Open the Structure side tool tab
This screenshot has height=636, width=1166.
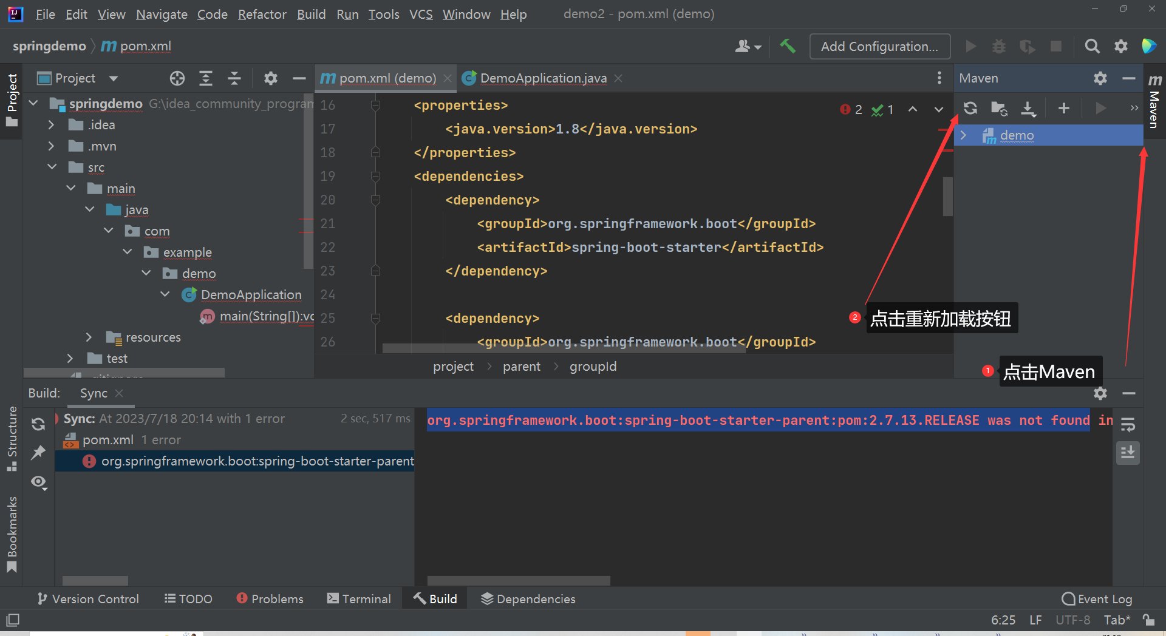click(x=12, y=438)
